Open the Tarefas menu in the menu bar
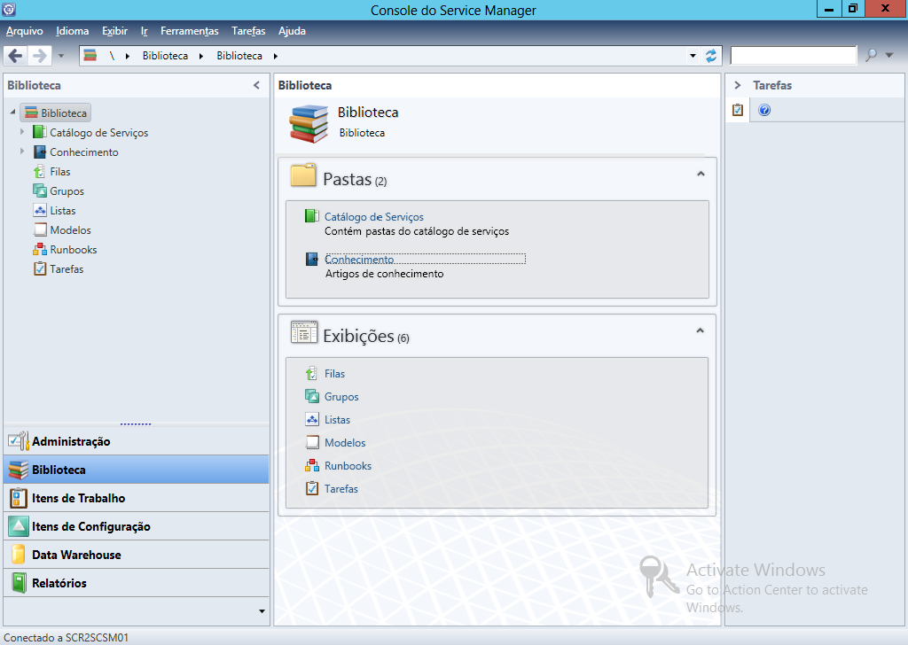The height and width of the screenshot is (645, 908). coord(248,31)
